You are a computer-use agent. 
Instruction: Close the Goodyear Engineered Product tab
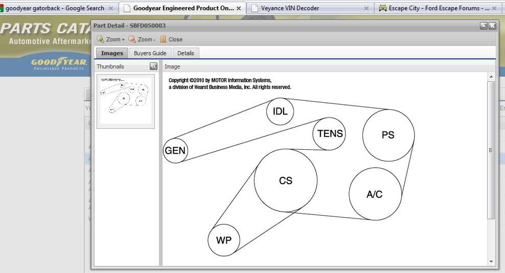[x=239, y=8]
